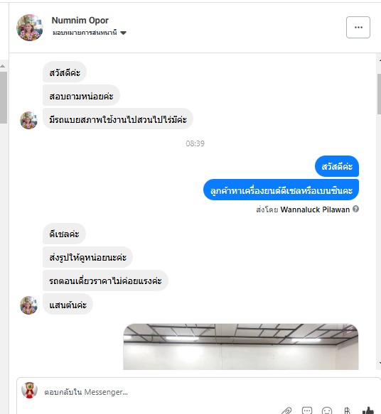Click the baht payment request icon
This screenshot has width=381, height=414.
(347, 411)
